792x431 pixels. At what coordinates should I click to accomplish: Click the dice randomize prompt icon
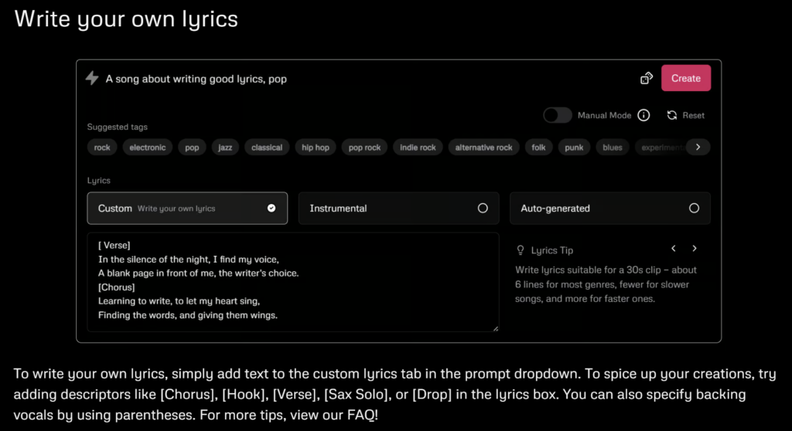coord(646,78)
